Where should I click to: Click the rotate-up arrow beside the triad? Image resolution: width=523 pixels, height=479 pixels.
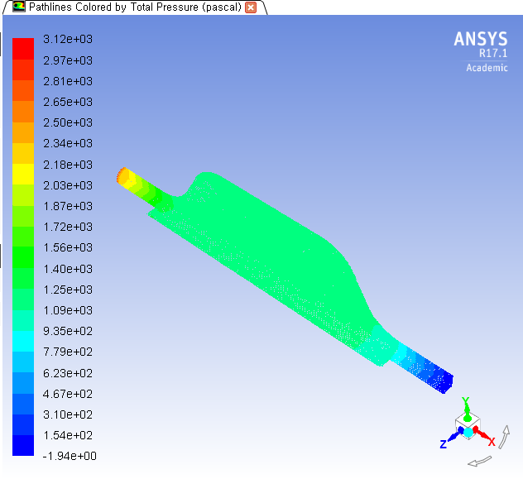tap(505, 437)
